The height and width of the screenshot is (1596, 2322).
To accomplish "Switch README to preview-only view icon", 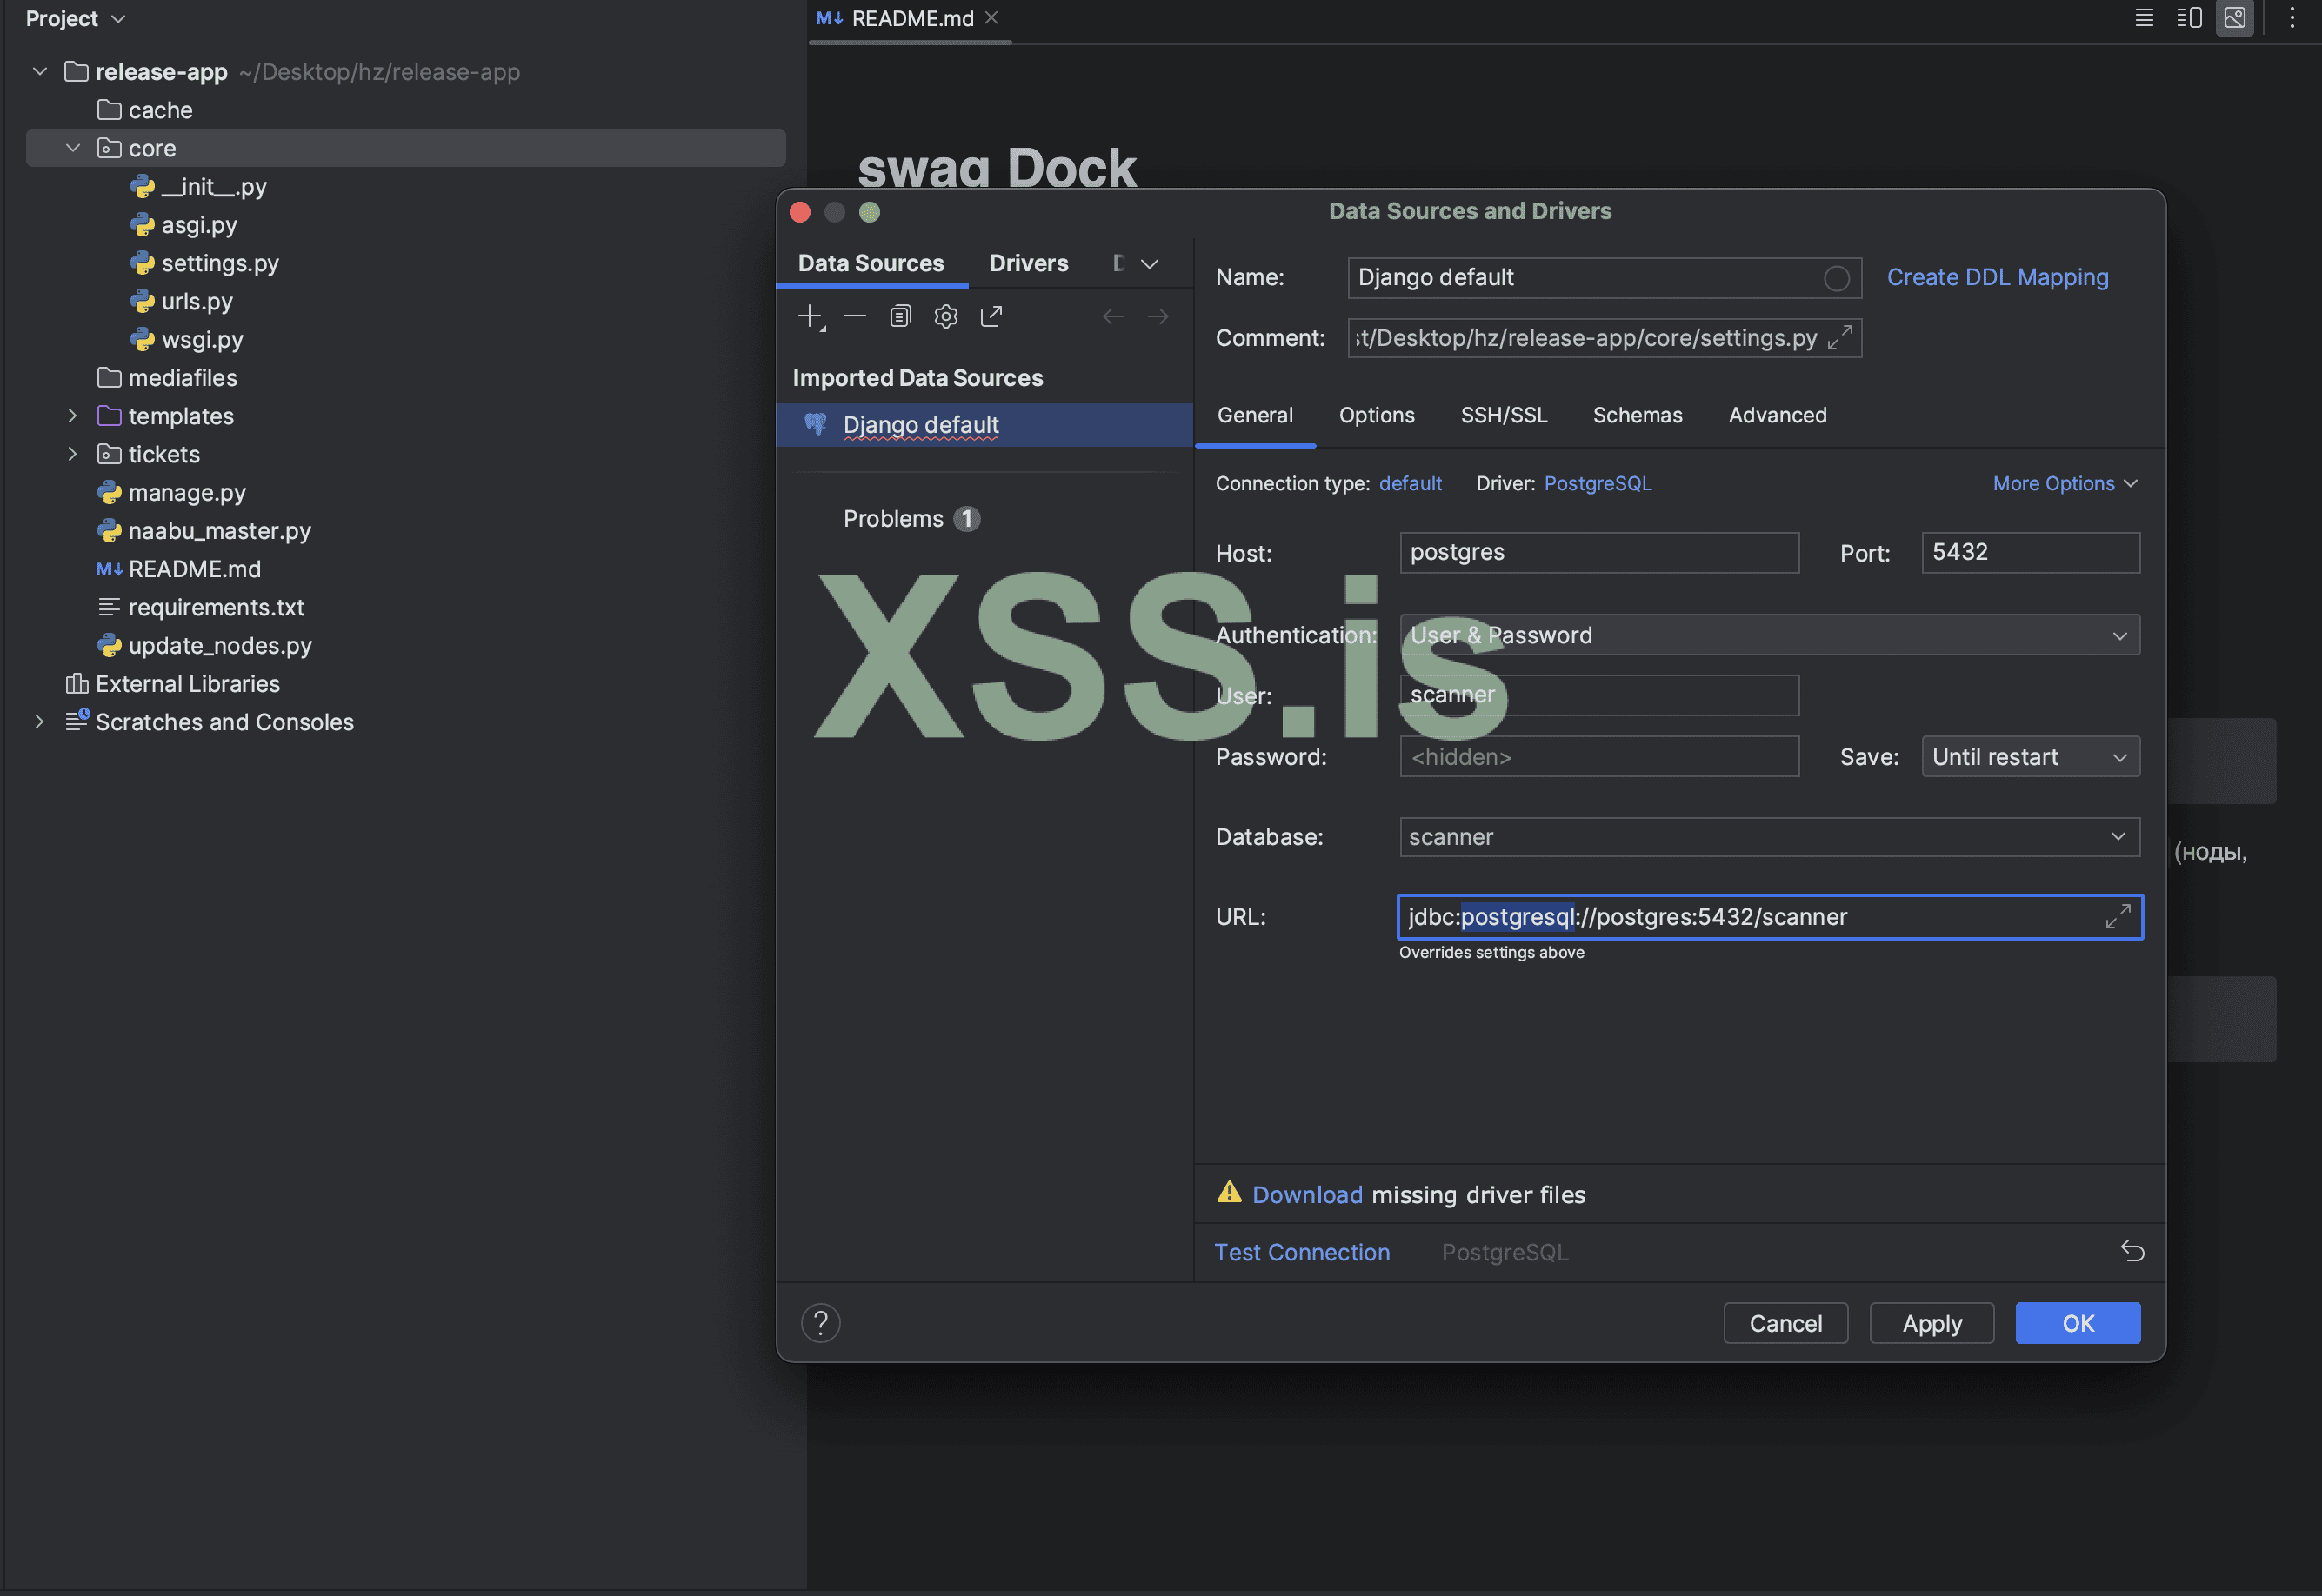I will 2234,18.
